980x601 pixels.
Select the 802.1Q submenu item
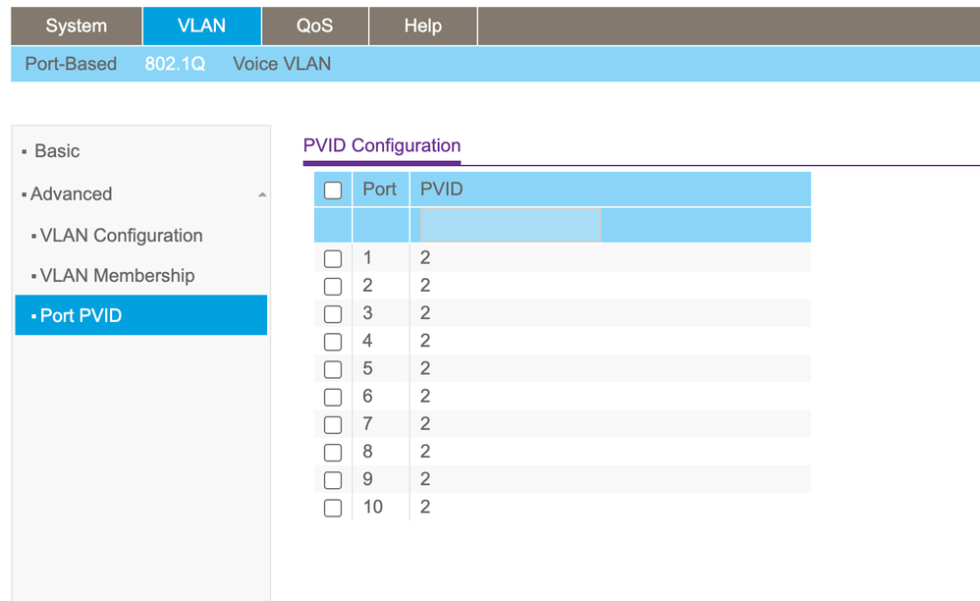click(x=175, y=64)
